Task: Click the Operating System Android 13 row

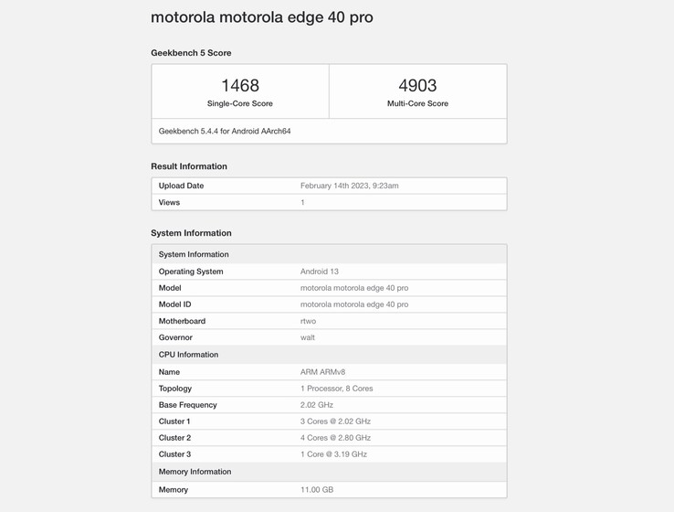Action: point(329,272)
